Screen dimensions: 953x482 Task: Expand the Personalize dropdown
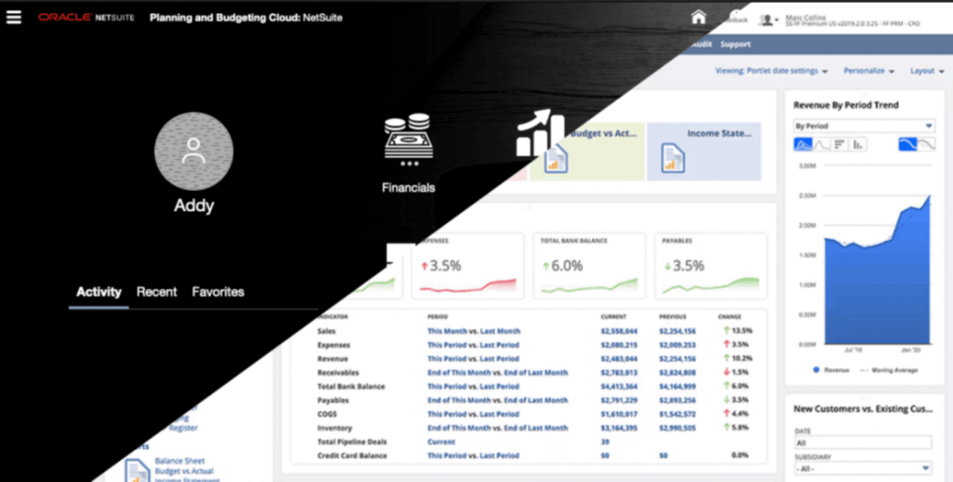click(x=868, y=71)
